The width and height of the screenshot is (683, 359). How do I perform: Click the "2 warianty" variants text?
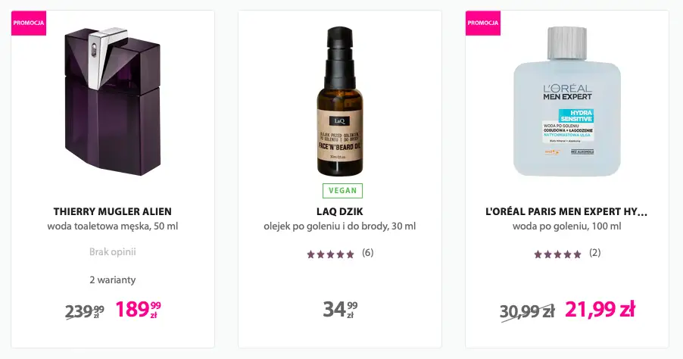[113, 279]
